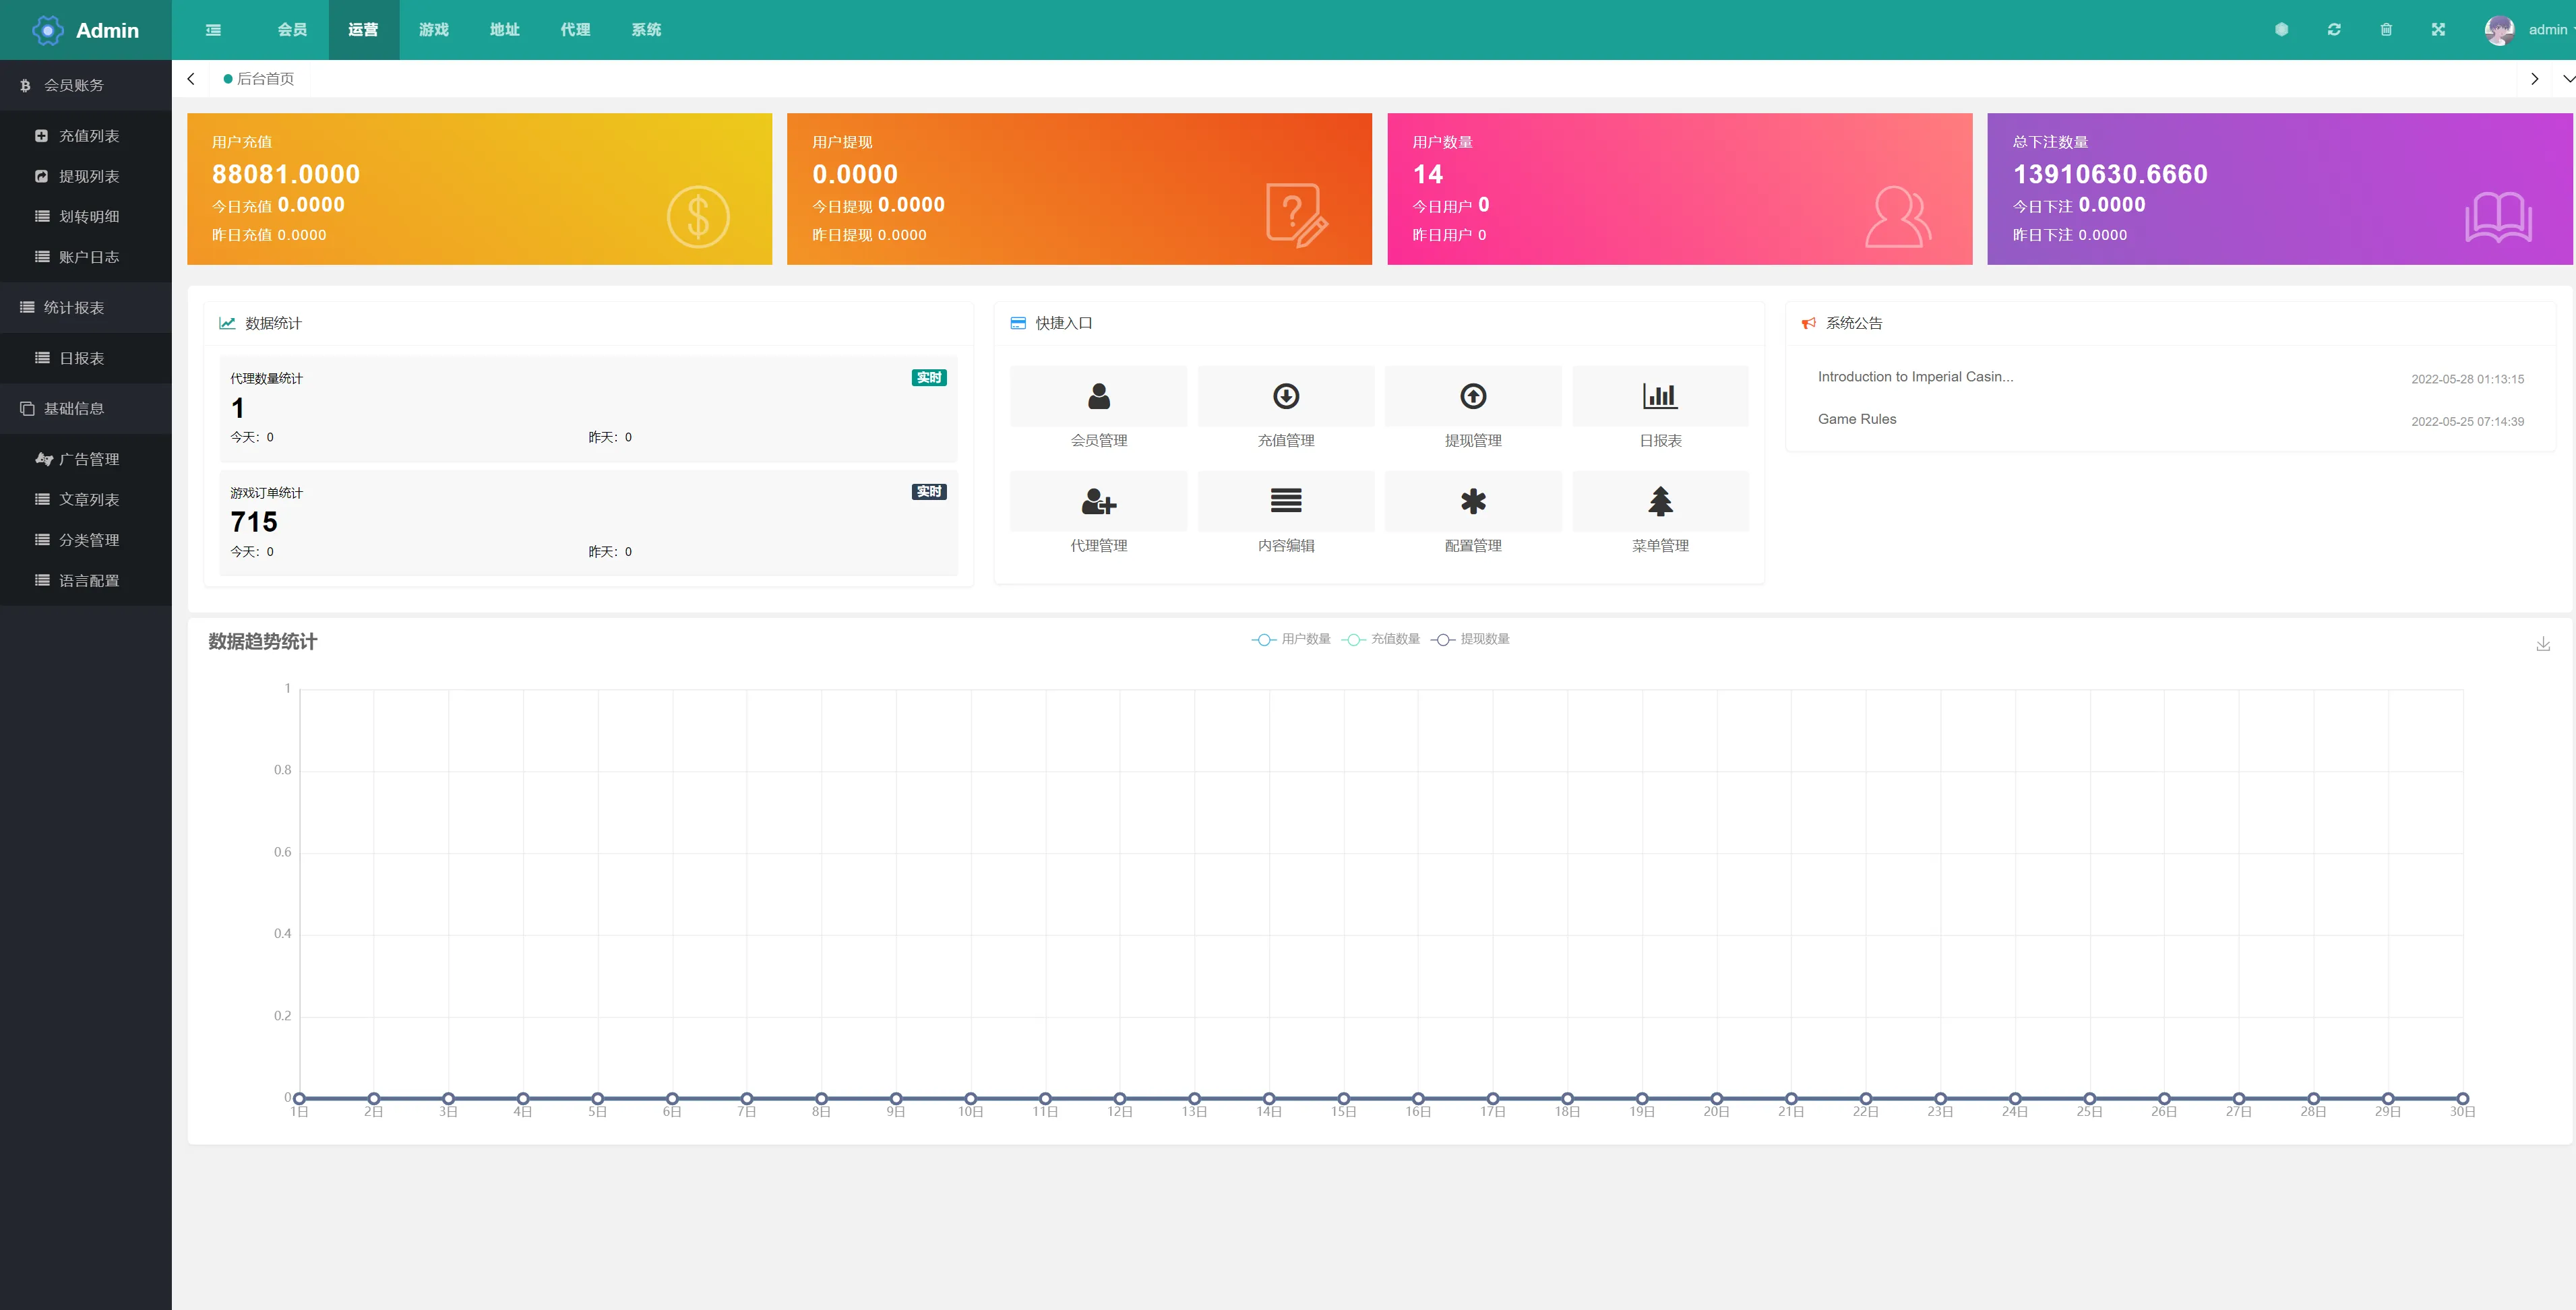Image resolution: width=2576 pixels, height=1310 pixels.
Task: Open 充值管理 download-arrow shortcut
Action: (1285, 397)
